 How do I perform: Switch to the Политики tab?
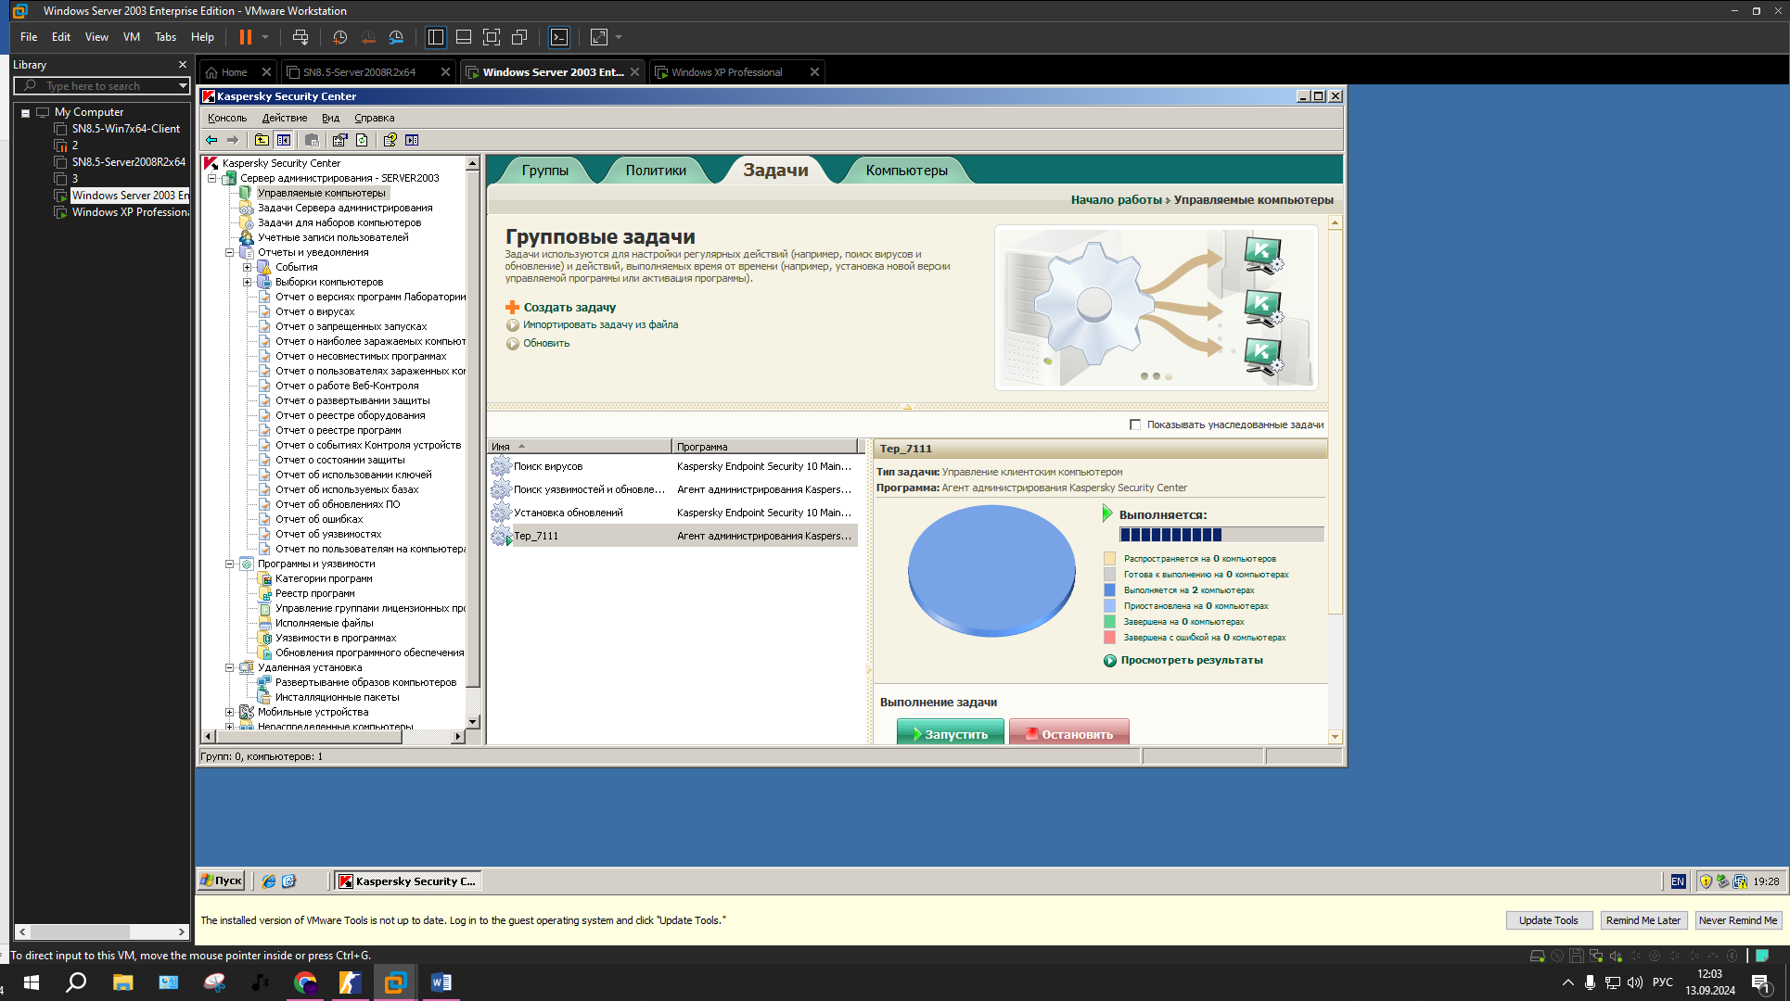point(656,171)
